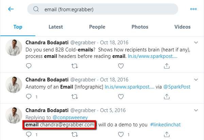Click the search magnifier icon
Screen dimensions: 204x140
(x=36, y=9)
